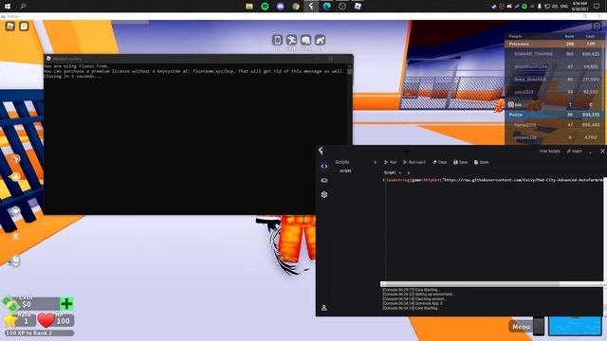
Task: Open Discord from the taskbar
Action: pyautogui.click(x=281, y=7)
